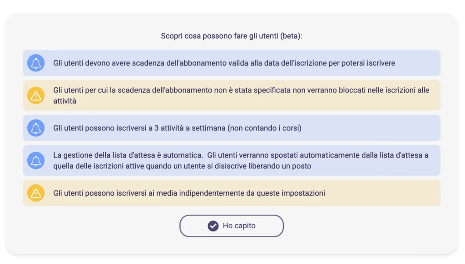Click the '(beta)' label in the heading
465x264 pixels.
point(292,36)
